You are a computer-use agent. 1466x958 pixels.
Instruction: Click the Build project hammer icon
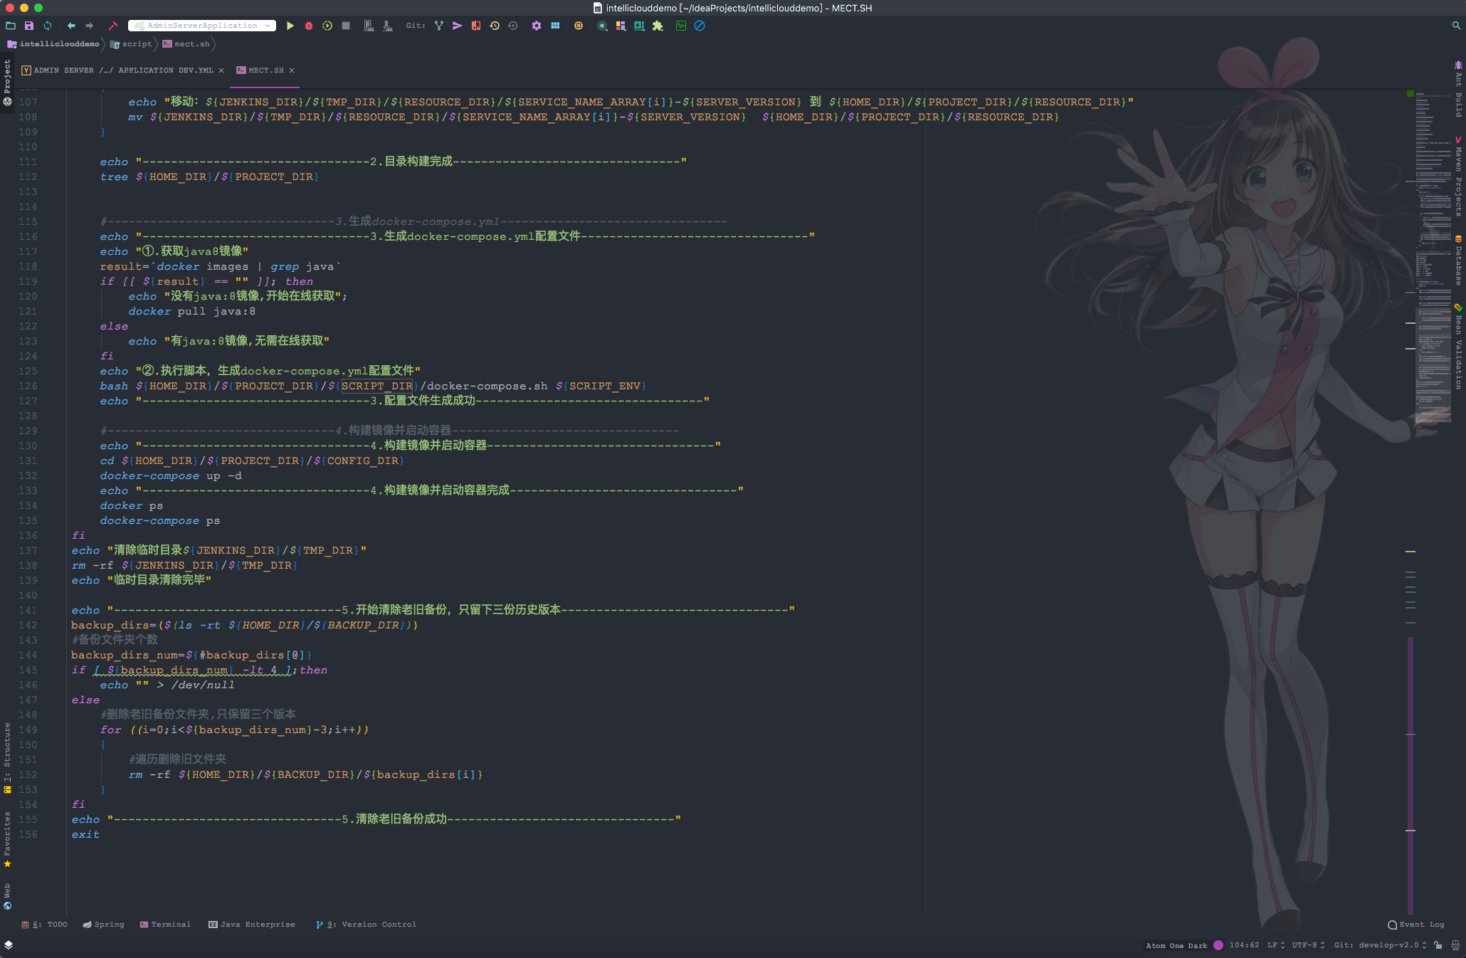click(113, 26)
